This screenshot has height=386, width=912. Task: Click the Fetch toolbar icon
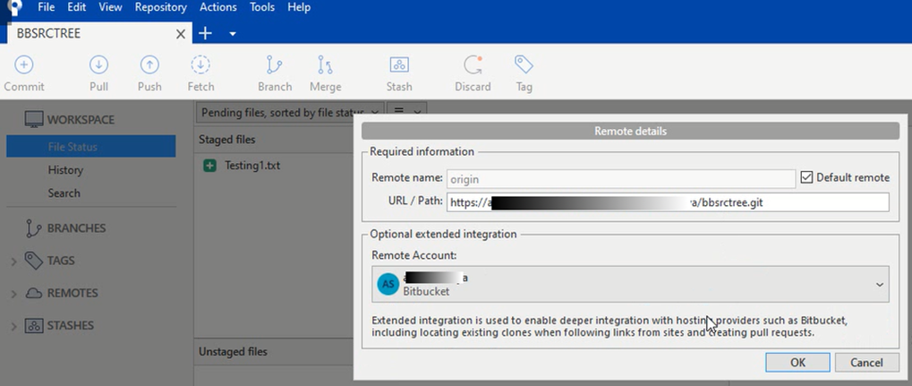coord(200,65)
